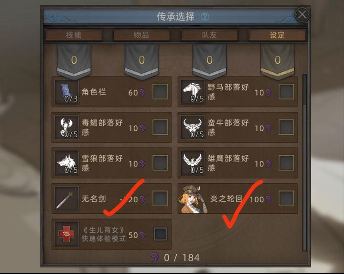Tick the 无名剑 checkbox
The image size is (344, 274).
161,198
